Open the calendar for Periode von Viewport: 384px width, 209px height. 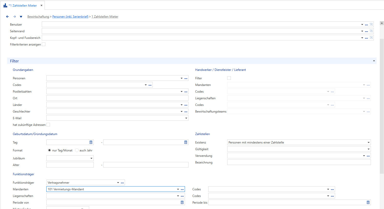click(x=182, y=202)
